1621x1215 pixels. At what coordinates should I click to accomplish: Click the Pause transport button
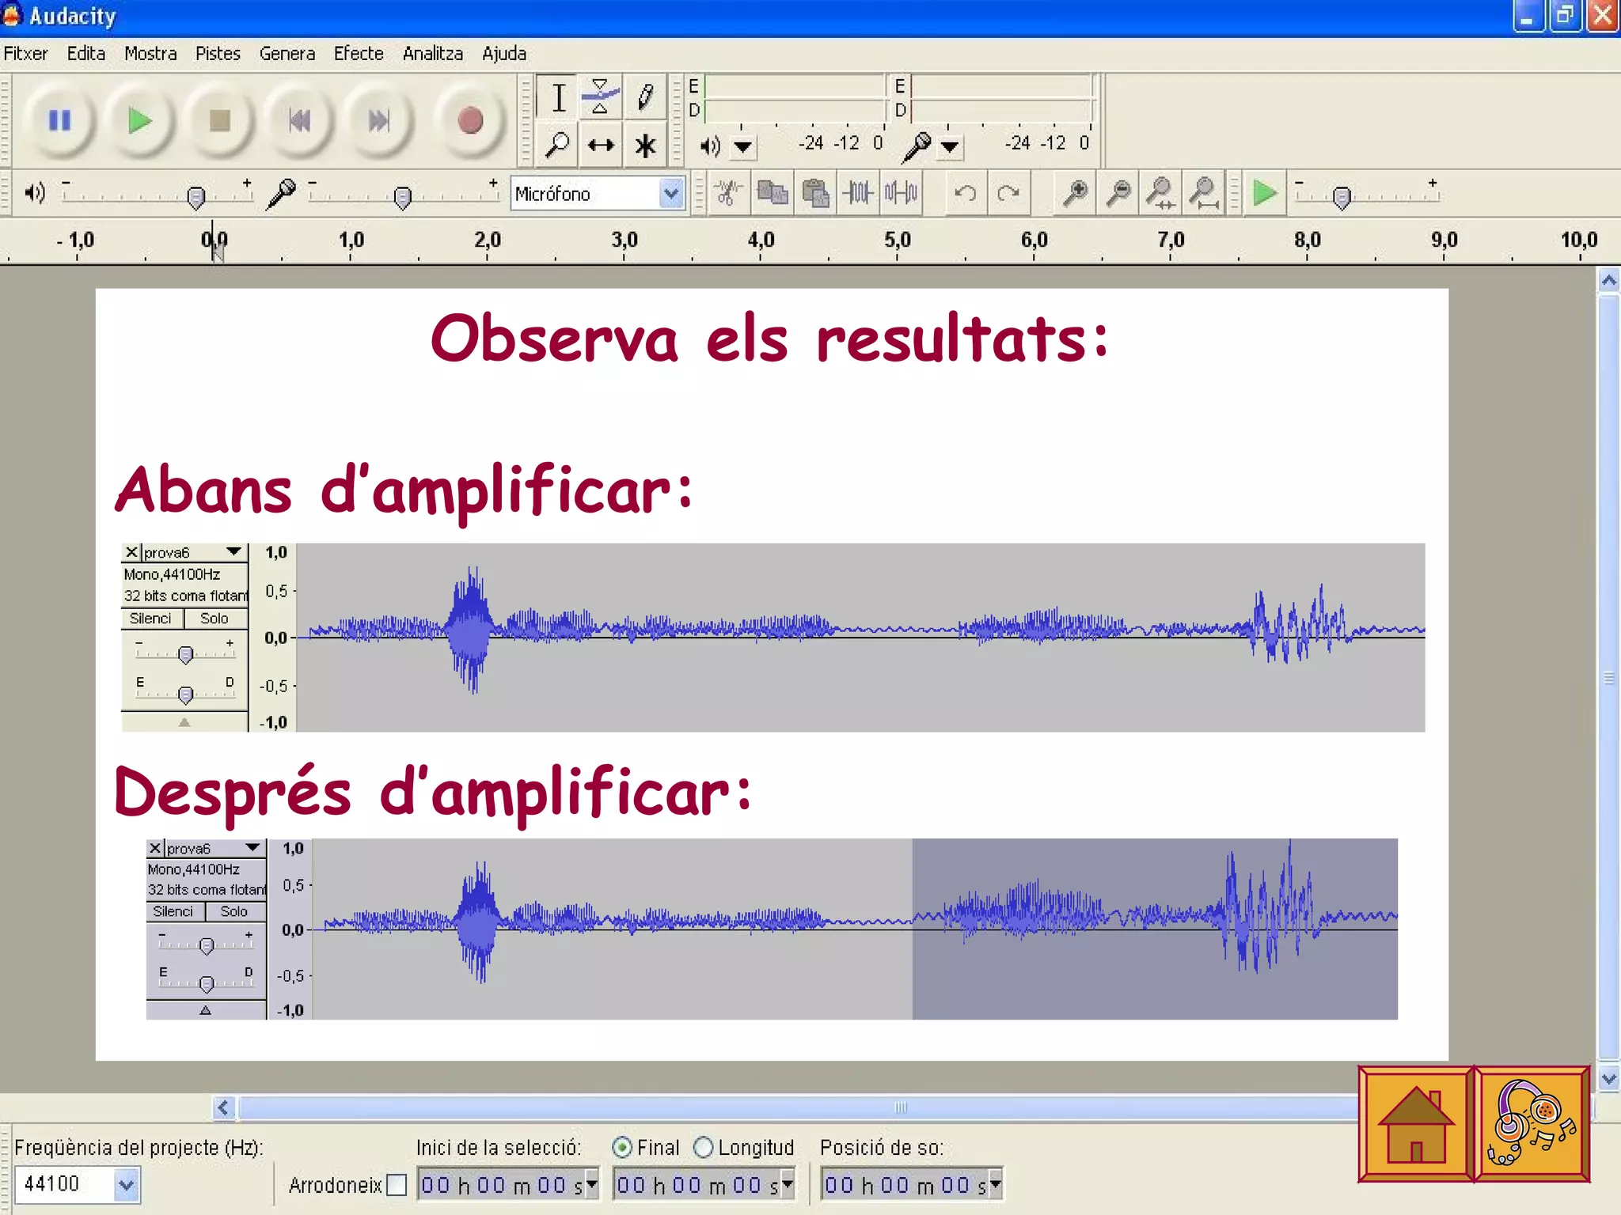click(60, 120)
